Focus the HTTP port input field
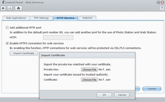Screen dimensions: 165x102 [58, 37]
